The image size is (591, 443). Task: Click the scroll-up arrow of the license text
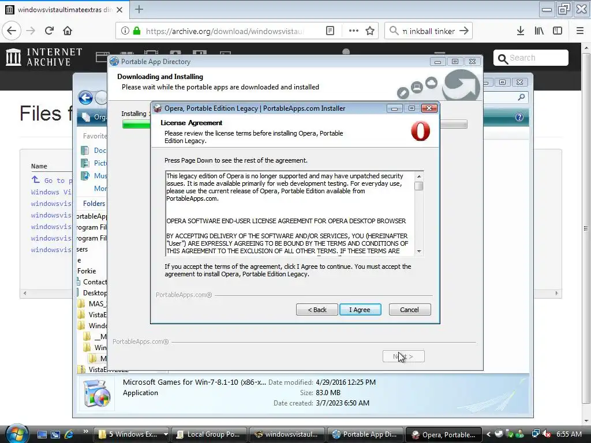pyautogui.click(x=419, y=177)
